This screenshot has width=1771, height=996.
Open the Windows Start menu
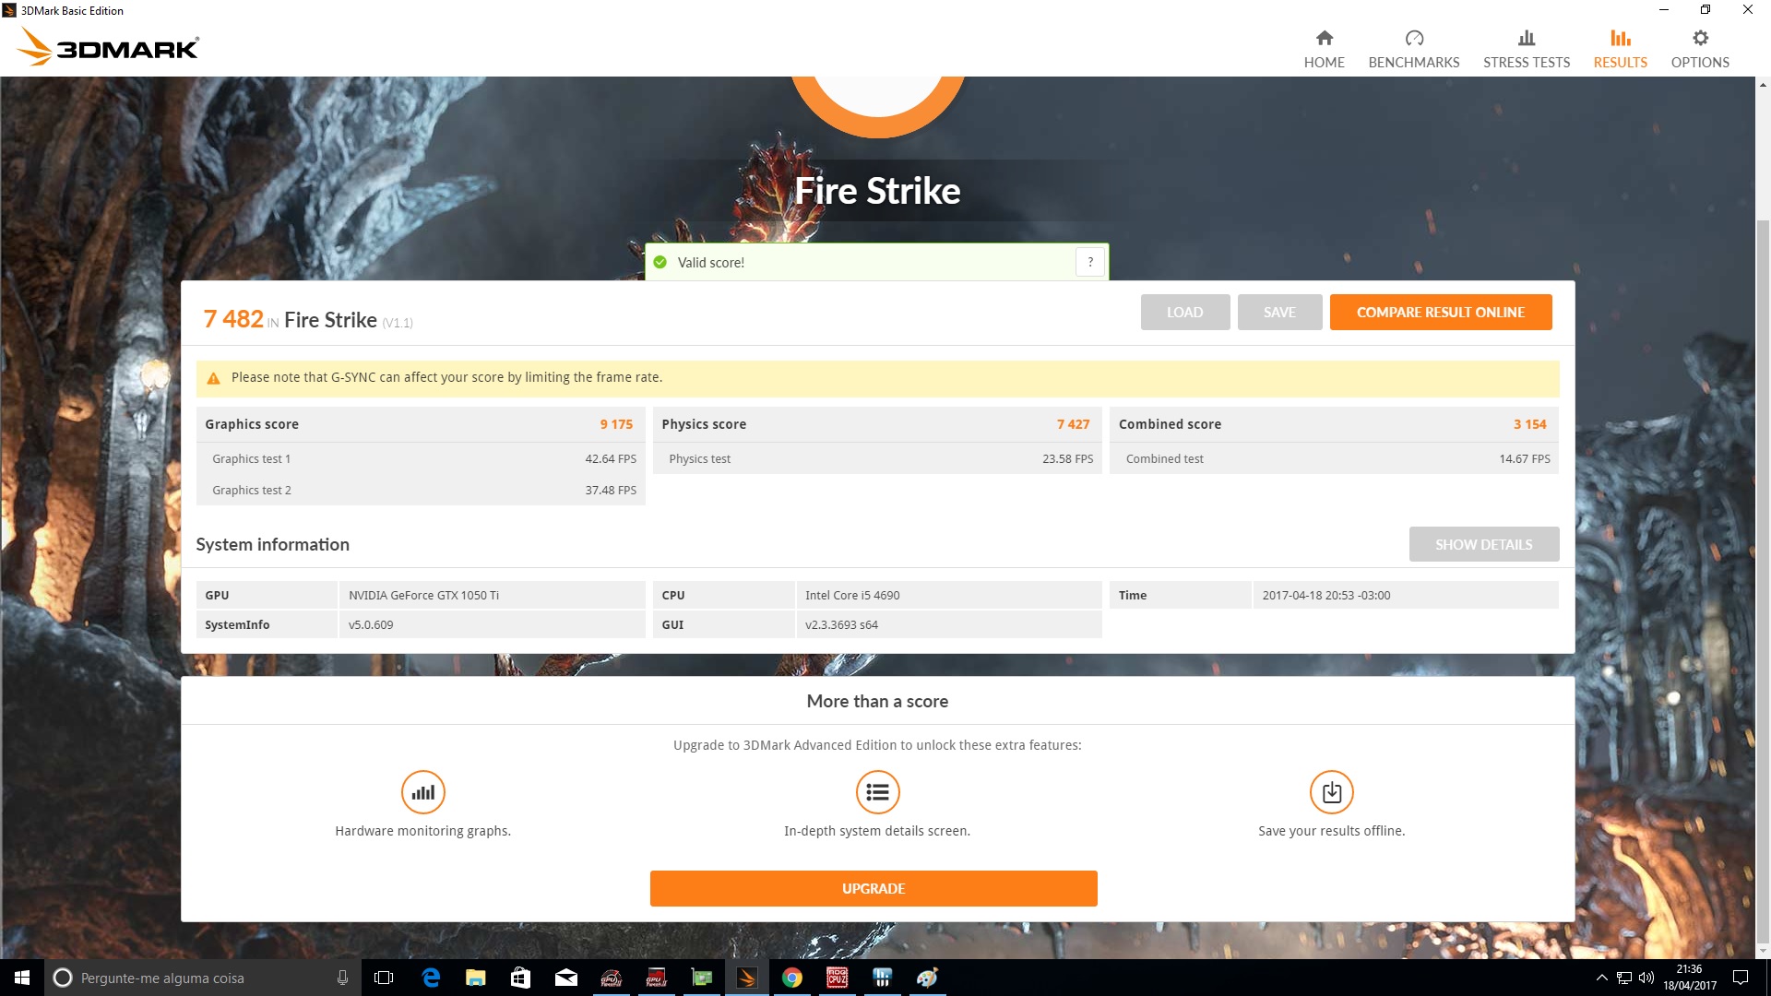click(22, 978)
